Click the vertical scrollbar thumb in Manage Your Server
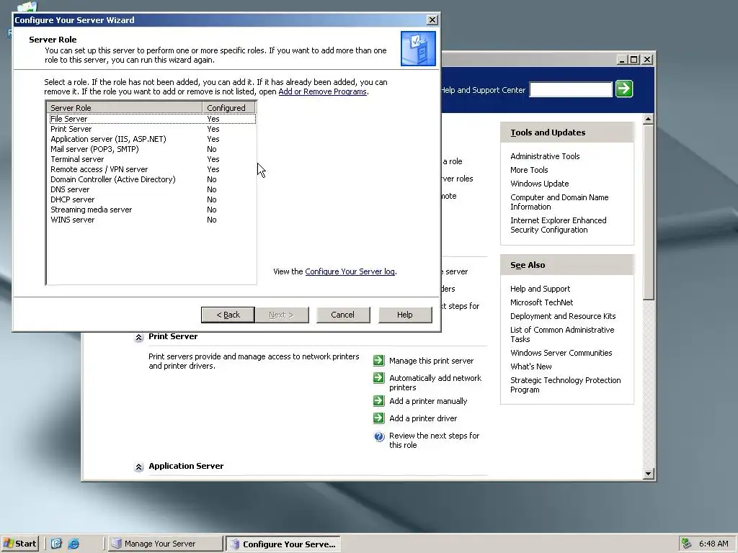The image size is (738, 553). (x=648, y=212)
